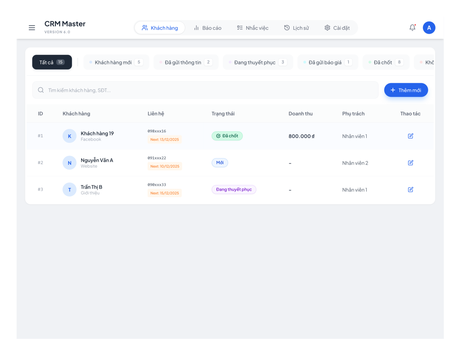Click the CRM Master title
The width and height of the screenshot is (460, 355).
click(x=65, y=24)
